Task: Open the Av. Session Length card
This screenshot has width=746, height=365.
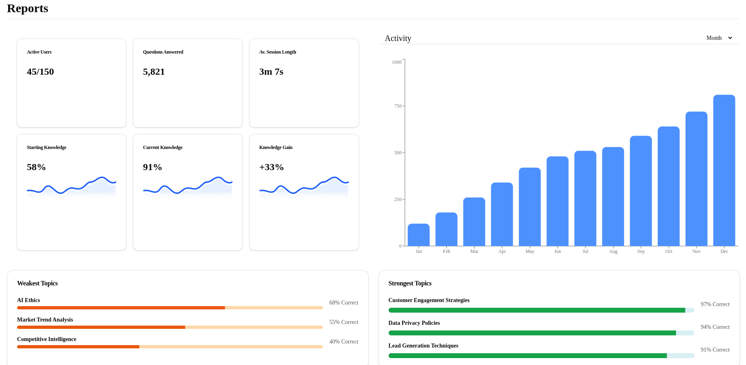Action: (304, 83)
